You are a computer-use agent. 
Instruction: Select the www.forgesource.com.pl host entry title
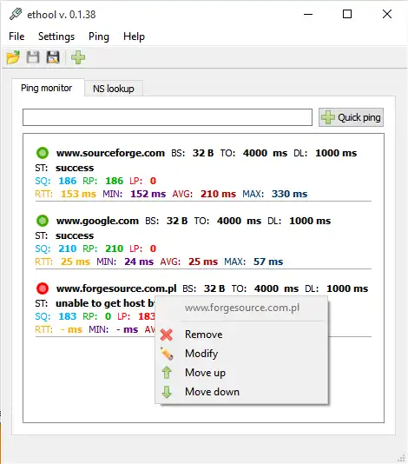(116, 288)
